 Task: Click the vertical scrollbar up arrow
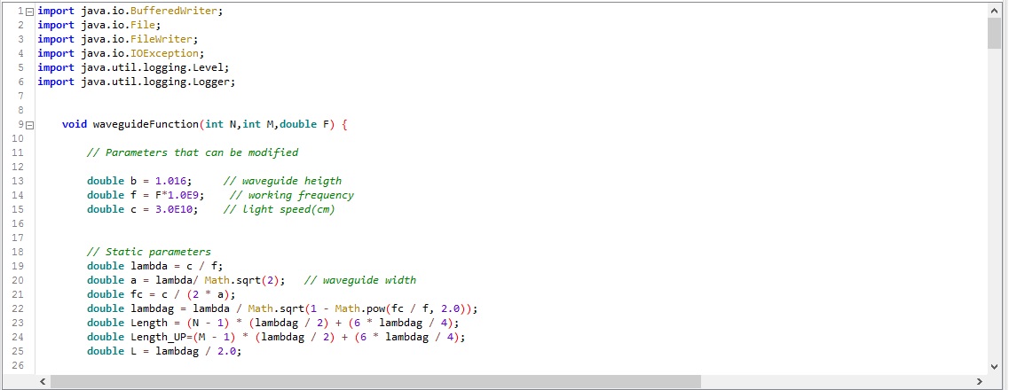pyautogui.click(x=994, y=10)
